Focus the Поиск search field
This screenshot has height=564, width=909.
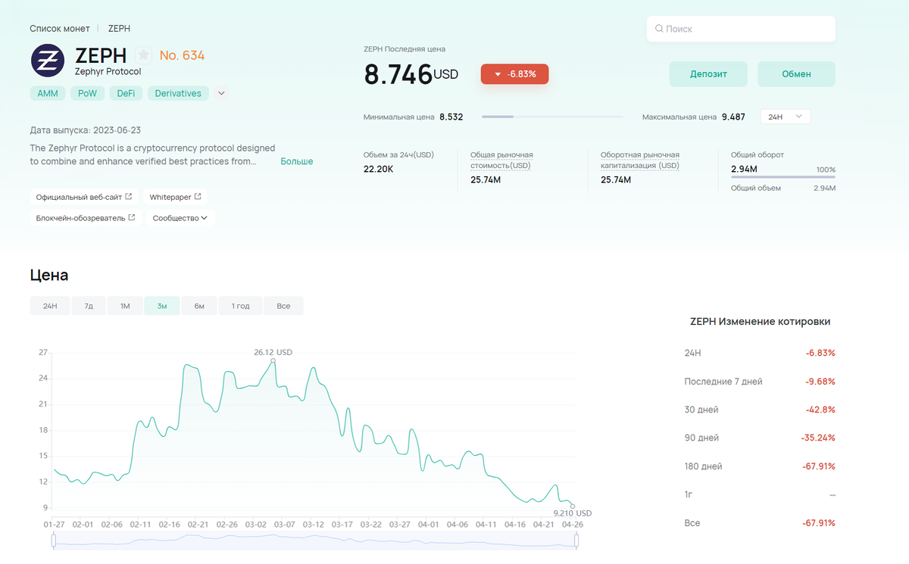[x=741, y=29]
